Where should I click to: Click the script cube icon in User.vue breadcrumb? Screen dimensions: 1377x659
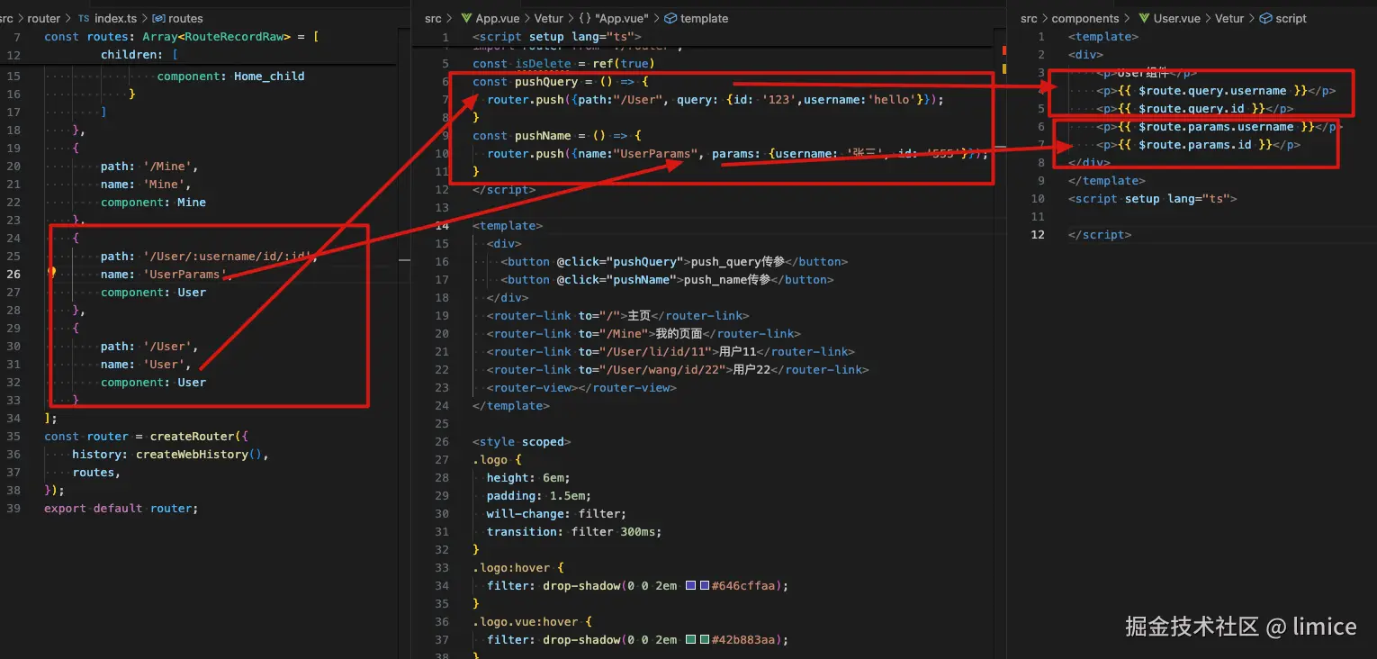tap(1267, 18)
